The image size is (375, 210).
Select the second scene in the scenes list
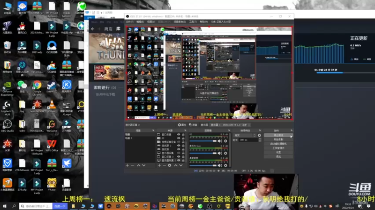(140, 138)
